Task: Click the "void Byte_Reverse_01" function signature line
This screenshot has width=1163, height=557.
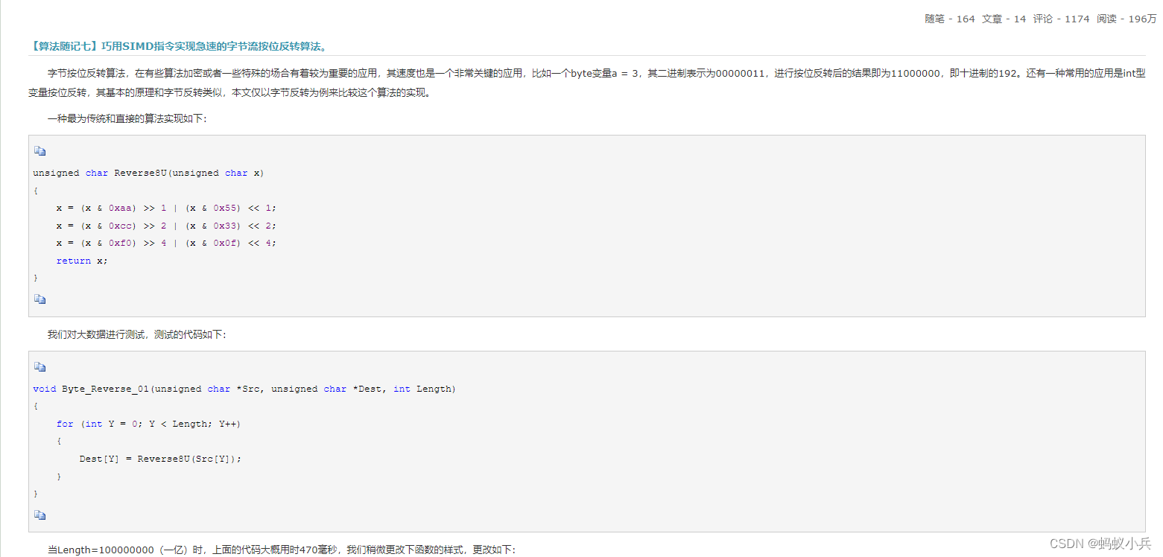Action: 244,389
